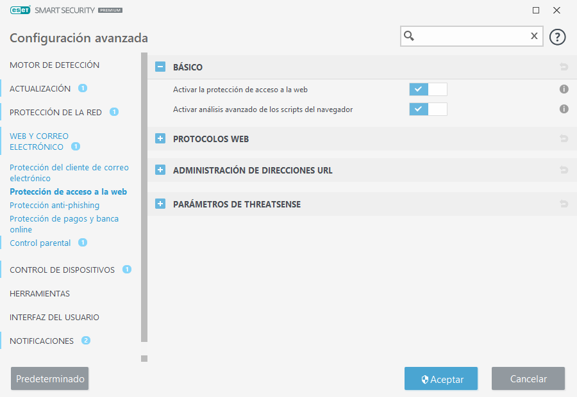This screenshot has width=577, height=397.
Task: Click the ACTUALIZACIÓN badge counter
Action: coord(83,88)
